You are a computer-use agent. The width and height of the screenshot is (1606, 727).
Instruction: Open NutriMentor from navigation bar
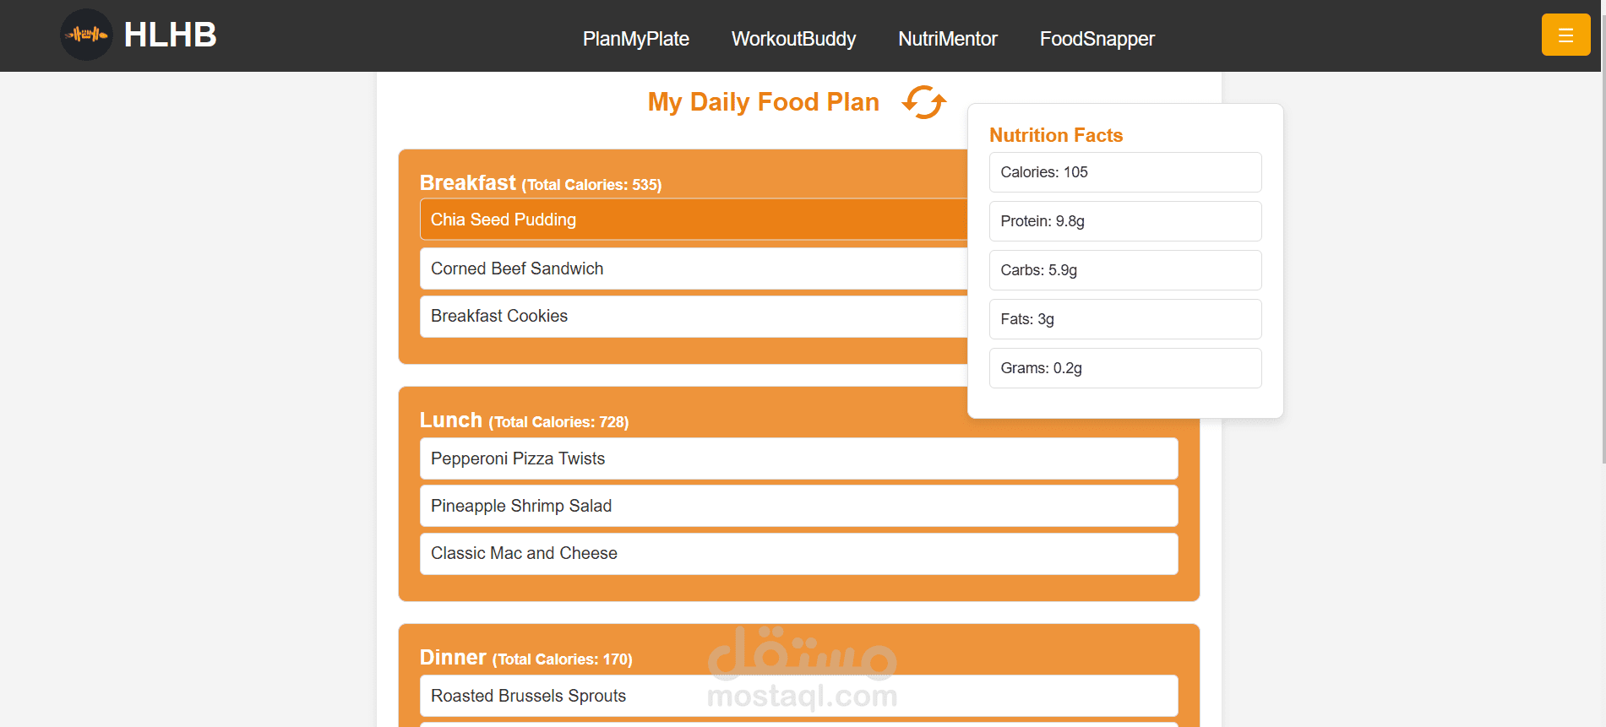[x=947, y=39]
